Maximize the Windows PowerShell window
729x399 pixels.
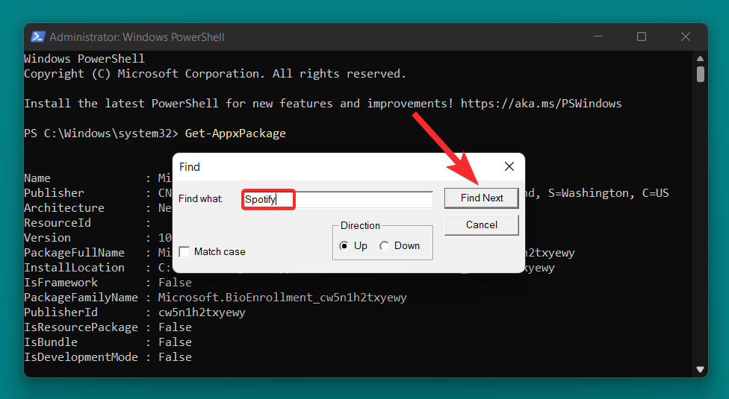tap(642, 37)
